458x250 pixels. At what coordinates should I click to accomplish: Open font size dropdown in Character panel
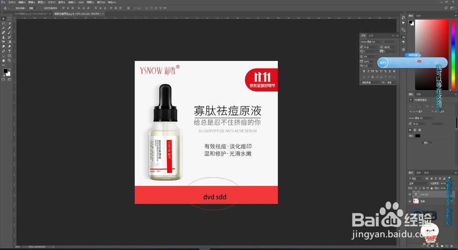tap(377, 47)
